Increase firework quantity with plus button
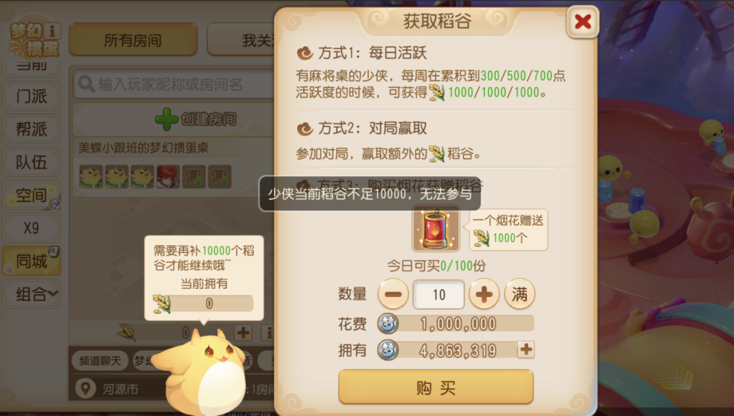The width and height of the screenshot is (734, 416). pyautogui.click(x=484, y=294)
